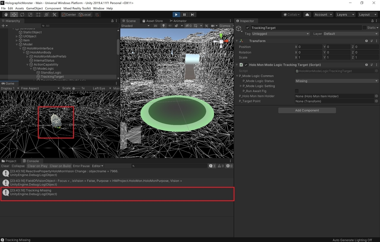This screenshot has height=242, width=380.
Task: Toggle console Collapse button
Action: coord(18,166)
